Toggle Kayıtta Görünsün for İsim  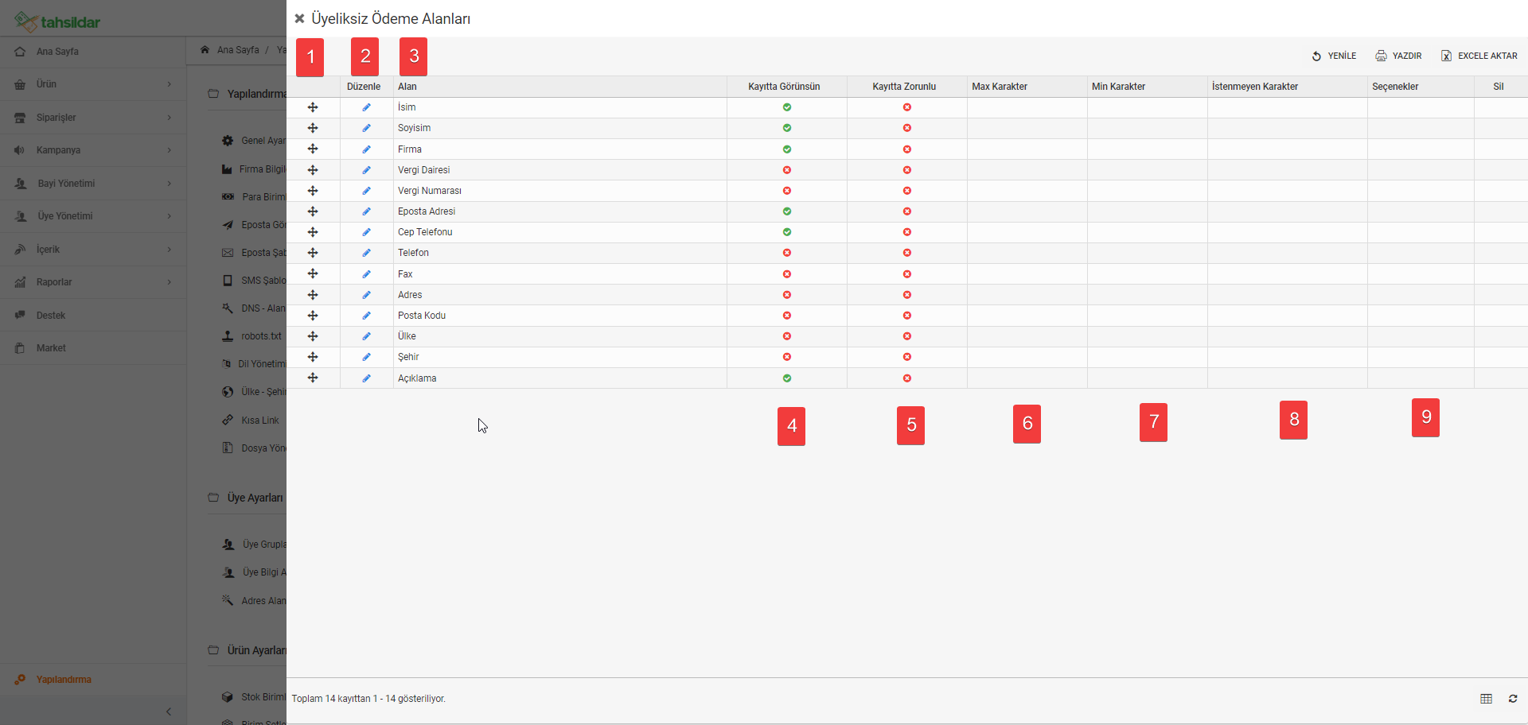click(x=787, y=107)
